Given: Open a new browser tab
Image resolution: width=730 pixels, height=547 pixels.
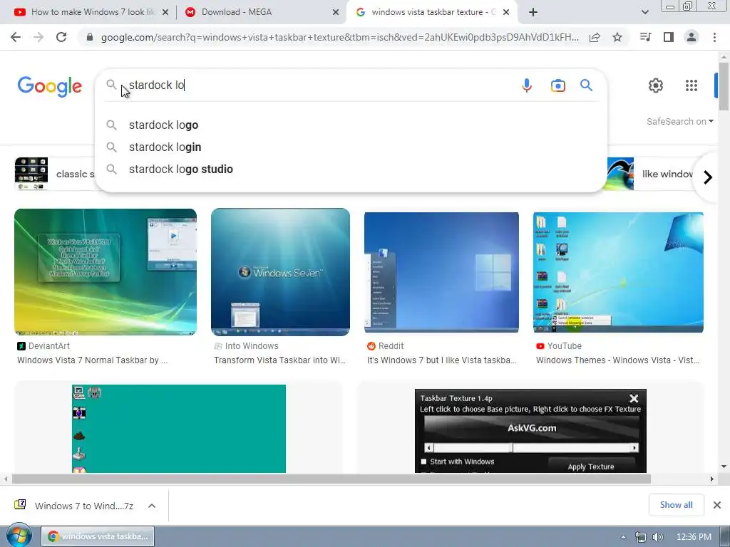Looking at the screenshot, I should [x=533, y=12].
